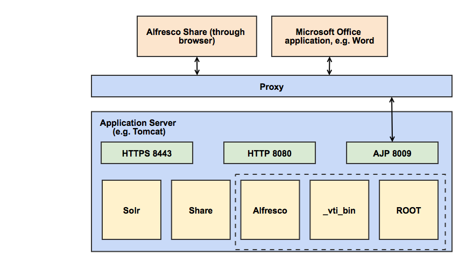466x262 pixels.
Task: Click the (e.g. Tomcat) subtitle text
Action: coord(139,132)
